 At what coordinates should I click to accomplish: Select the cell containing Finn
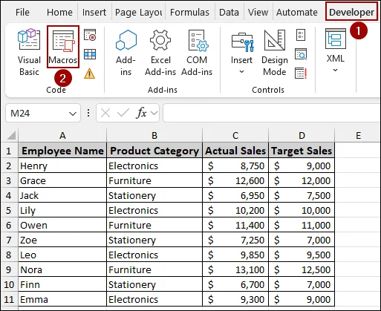pos(62,284)
